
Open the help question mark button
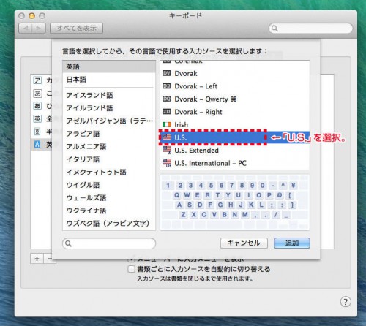click(x=346, y=302)
